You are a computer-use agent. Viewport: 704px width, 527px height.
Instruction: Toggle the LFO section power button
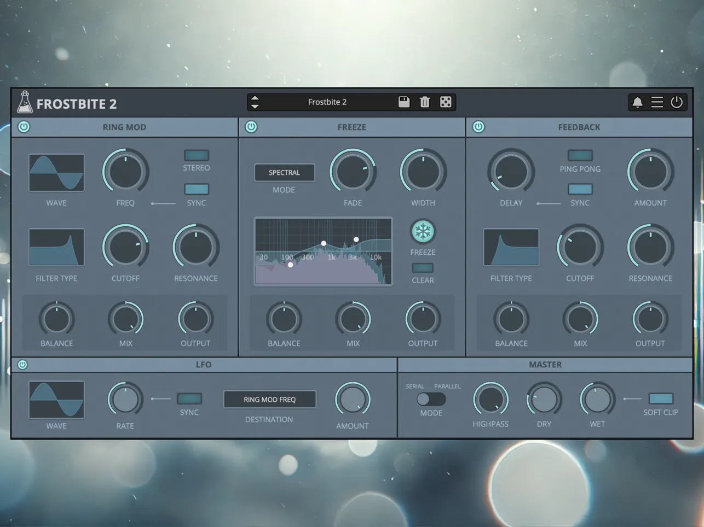(x=22, y=365)
